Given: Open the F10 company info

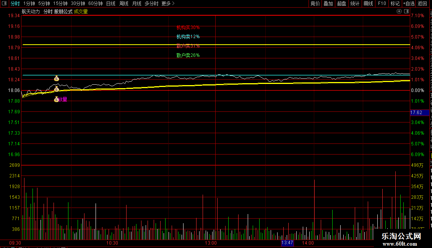Looking at the screenshot, I should point(382,3).
